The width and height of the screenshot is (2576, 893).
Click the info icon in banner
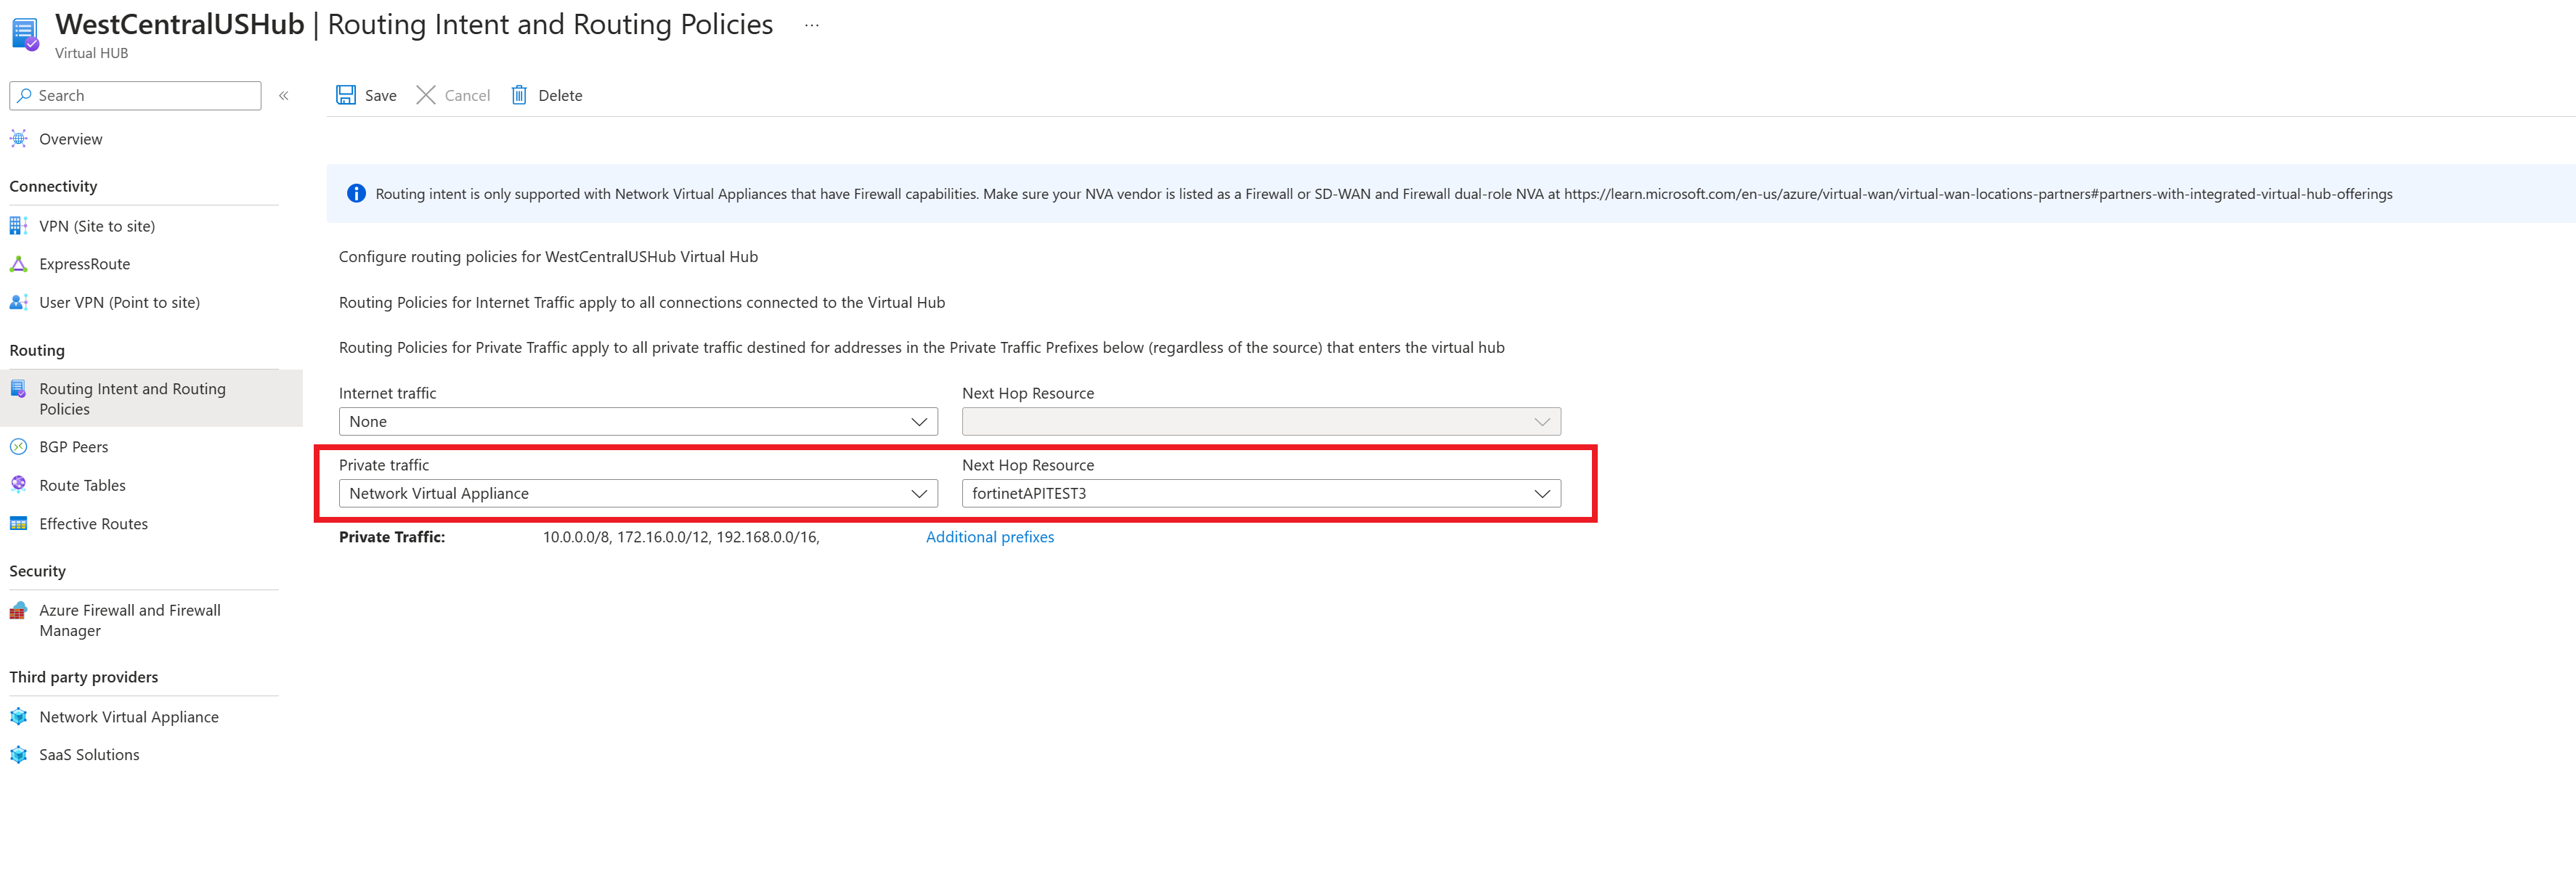point(356,194)
